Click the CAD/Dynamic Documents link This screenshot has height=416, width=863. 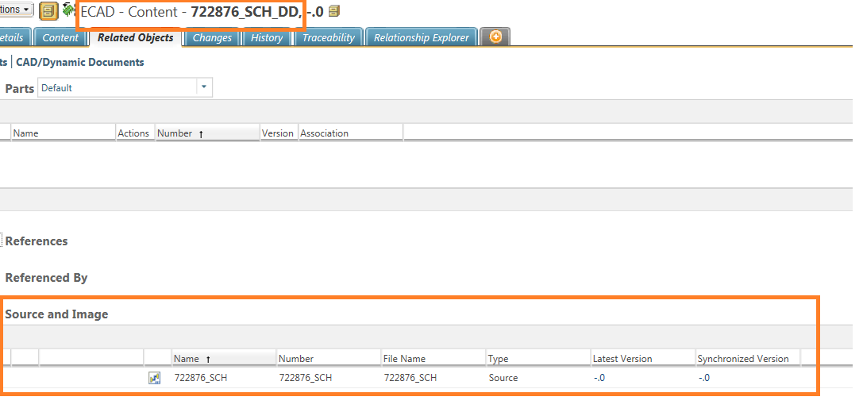pos(80,62)
